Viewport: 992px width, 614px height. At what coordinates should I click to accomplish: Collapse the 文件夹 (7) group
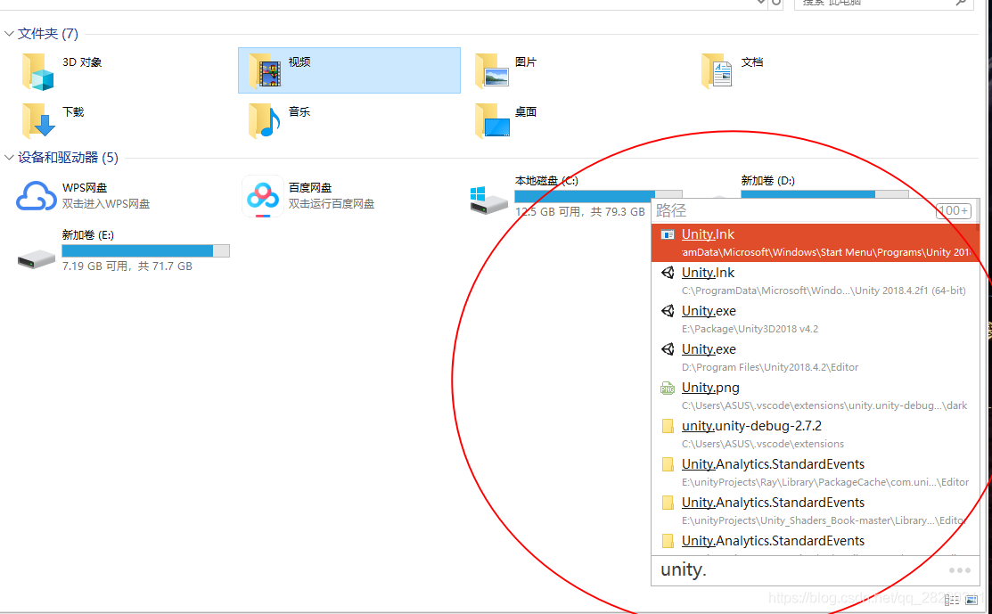(9, 34)
